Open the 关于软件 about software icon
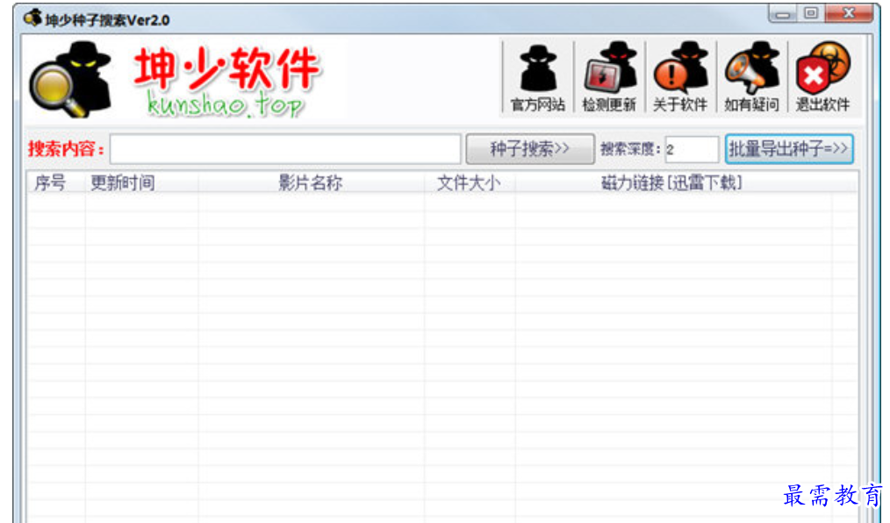 (680, 78)
